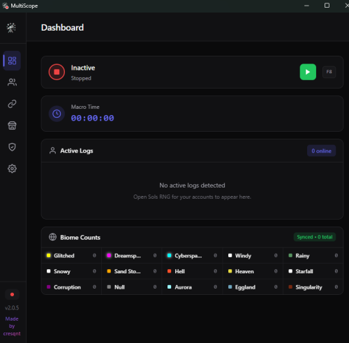Open the accounts people icon in sidebar

click(x=12, y=82)
